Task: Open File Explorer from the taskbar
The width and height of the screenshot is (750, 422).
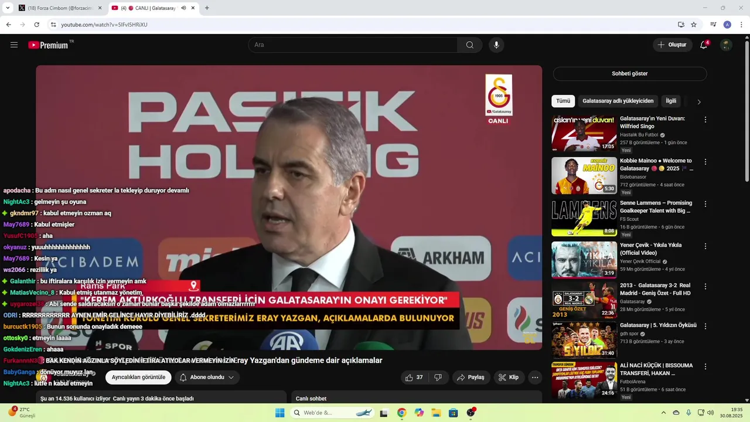Action: pos(436,413)
